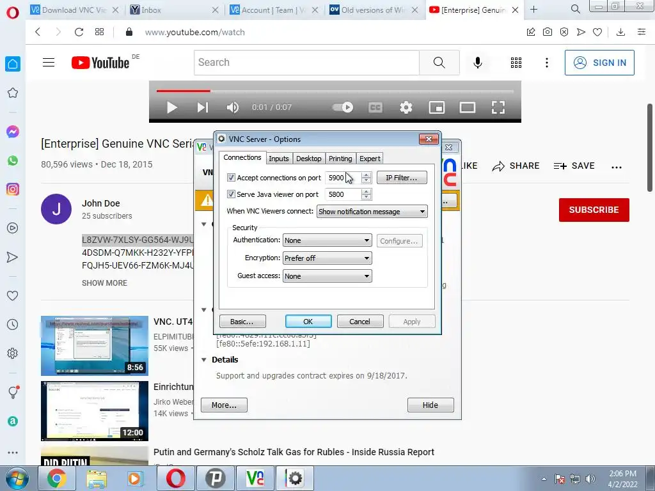Open downloads icon in toolbar
The image size is (655, 491).
click(x=620, y=32)
